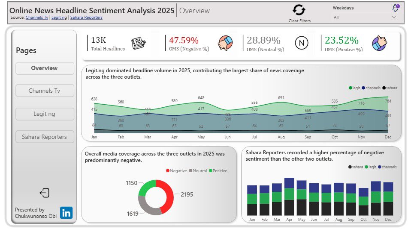Image resolution: width=411 pixels, height=229 pixels.
Task: Select Neutral legend in donut chart
Action: coord(198,171)
